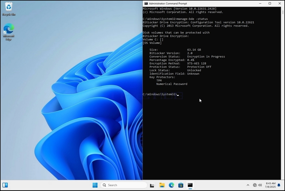Click the 'Administrator: Command Prompt' title text
Image resolution: width=285 pixels, height=191 pixels.
(x=168, y=3)
